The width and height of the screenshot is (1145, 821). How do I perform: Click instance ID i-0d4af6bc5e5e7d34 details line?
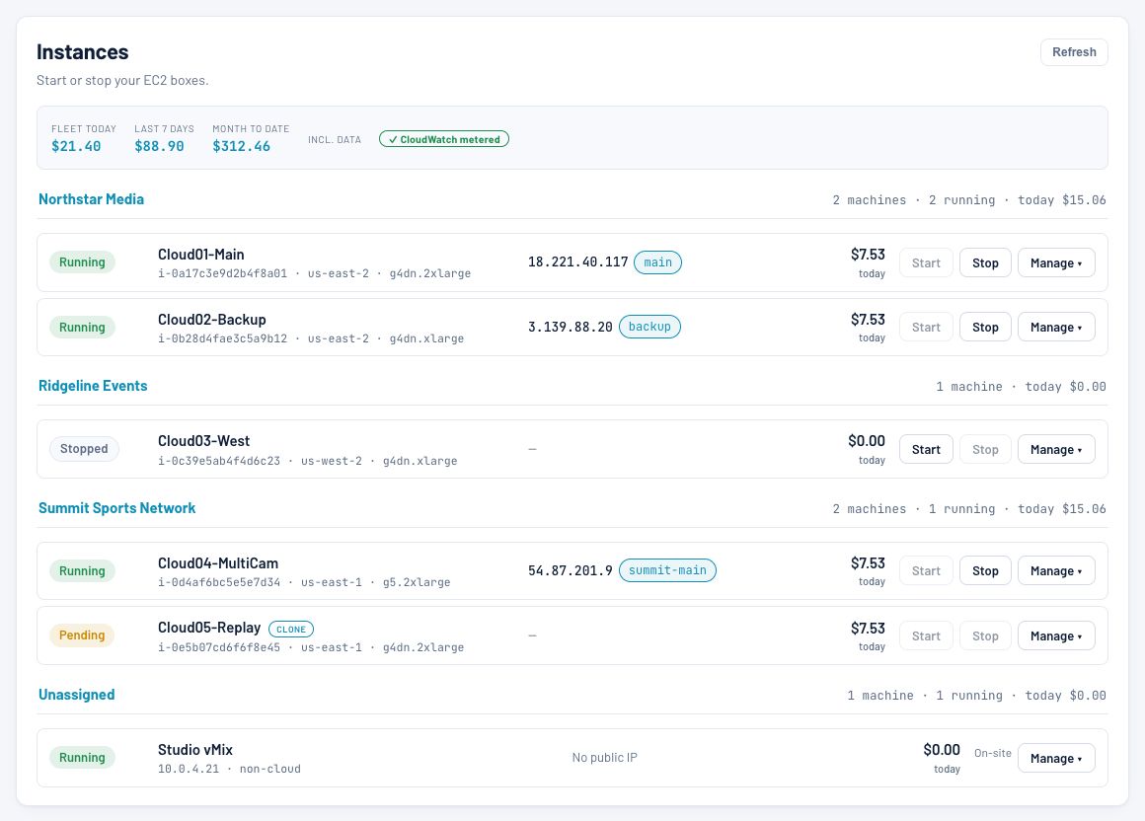pos(304,582)
